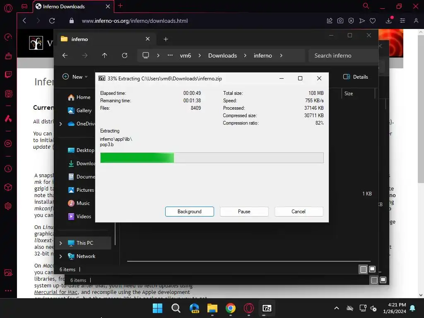Open Easy Setup sliders icon
Viewport: 424px width, 318px height.
point(402,21)
